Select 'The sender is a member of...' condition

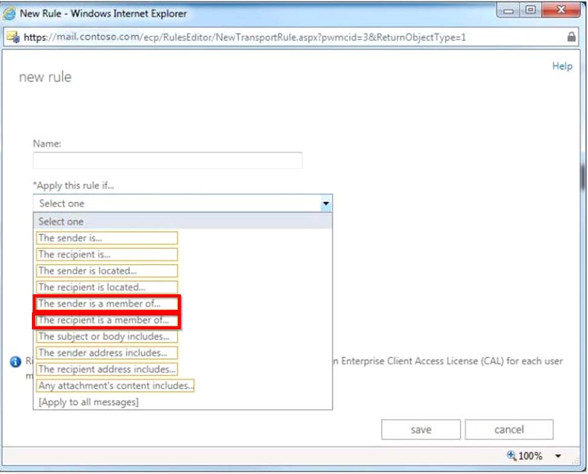coord(107,303)
